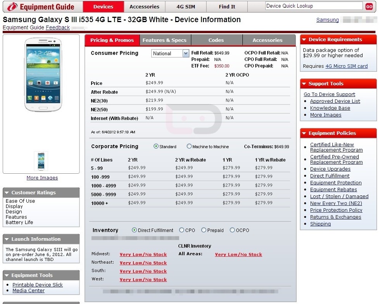Click the red GO lookup button

tap(369, 7)
